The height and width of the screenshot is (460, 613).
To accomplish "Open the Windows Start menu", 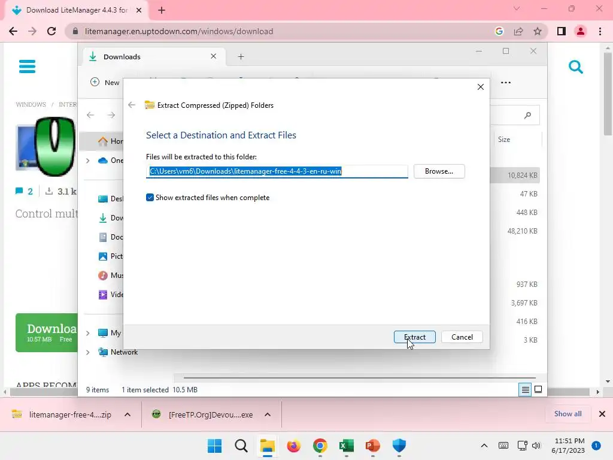I will 215,446.
